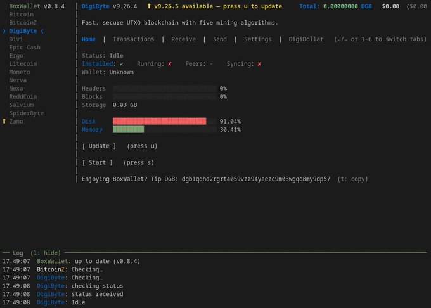
Task: Click the DigiByte v9.26.4 header label
Action: pos(109,6)
